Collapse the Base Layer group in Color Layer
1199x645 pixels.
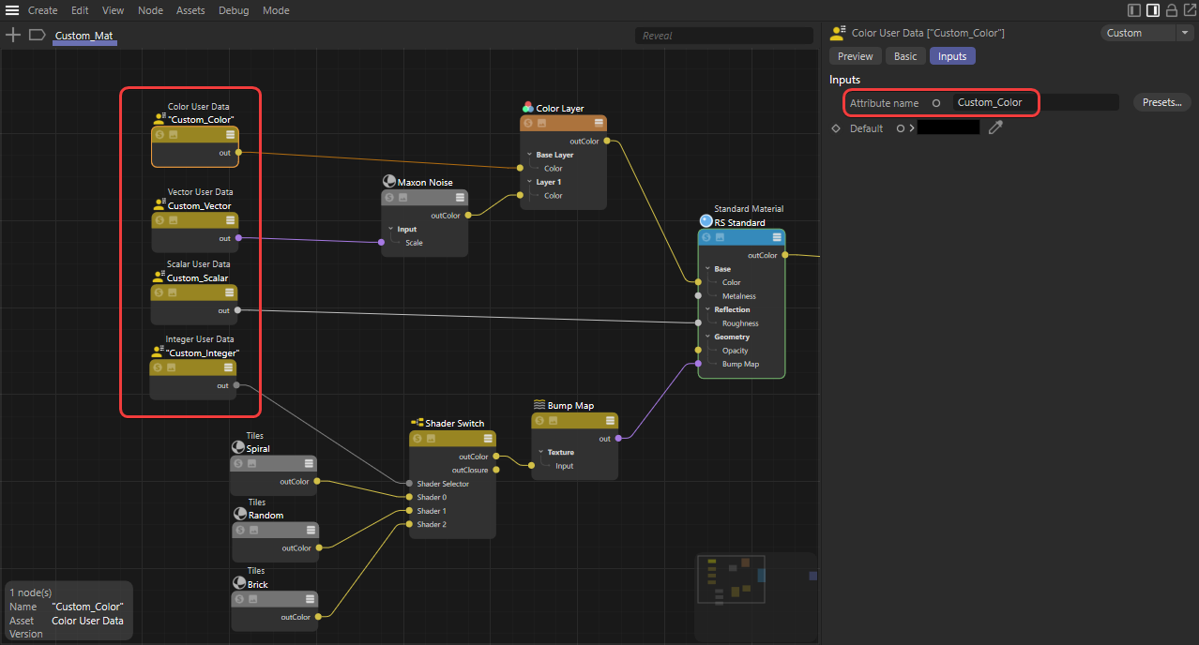[529, 155]
